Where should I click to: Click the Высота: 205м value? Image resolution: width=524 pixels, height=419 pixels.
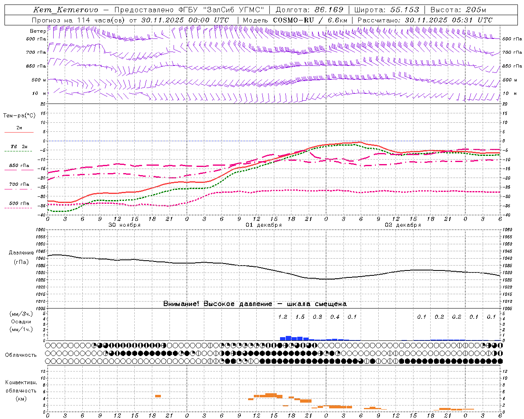[458, 10]
